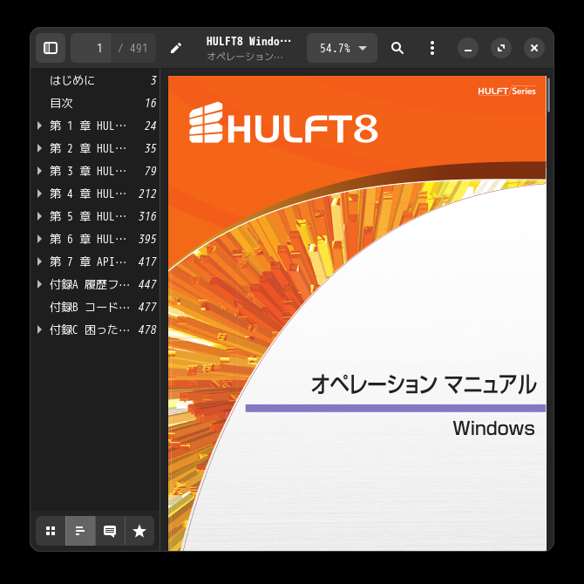Viewport: 584px width, 584px height.
Task: Go to はじめに outline entry
Action: pyautogui.click(x=96, y=80)
